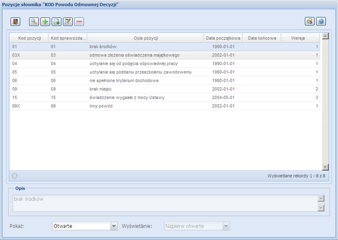Screen dimensions: 338x240
Task: Open help with the question mark icon
Action: [x=321, y=22]
